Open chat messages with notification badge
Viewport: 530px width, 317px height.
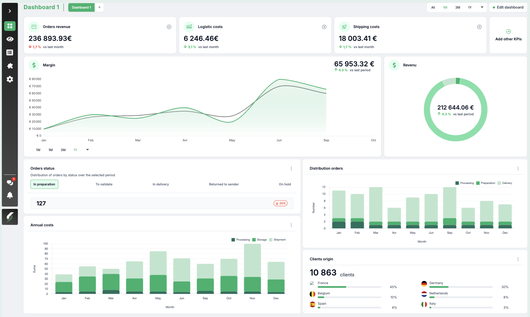point(10,183)
